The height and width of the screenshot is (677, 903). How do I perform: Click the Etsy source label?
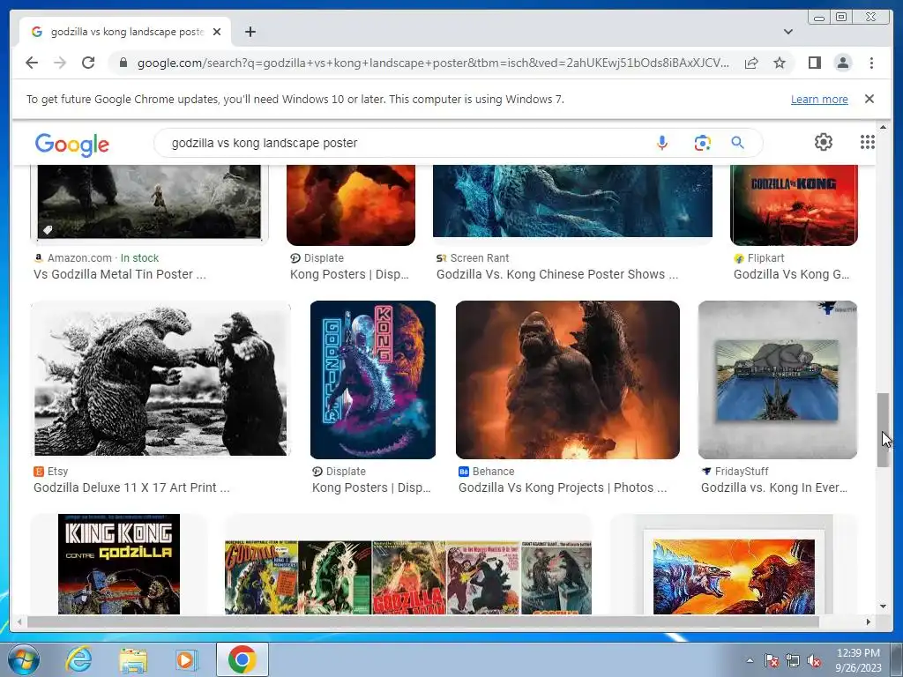click(50, 472)
